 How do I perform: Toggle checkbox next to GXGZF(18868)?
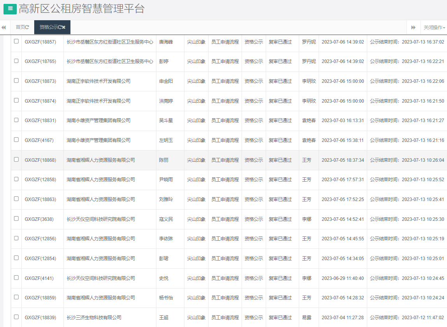click(x=16, y=159)
